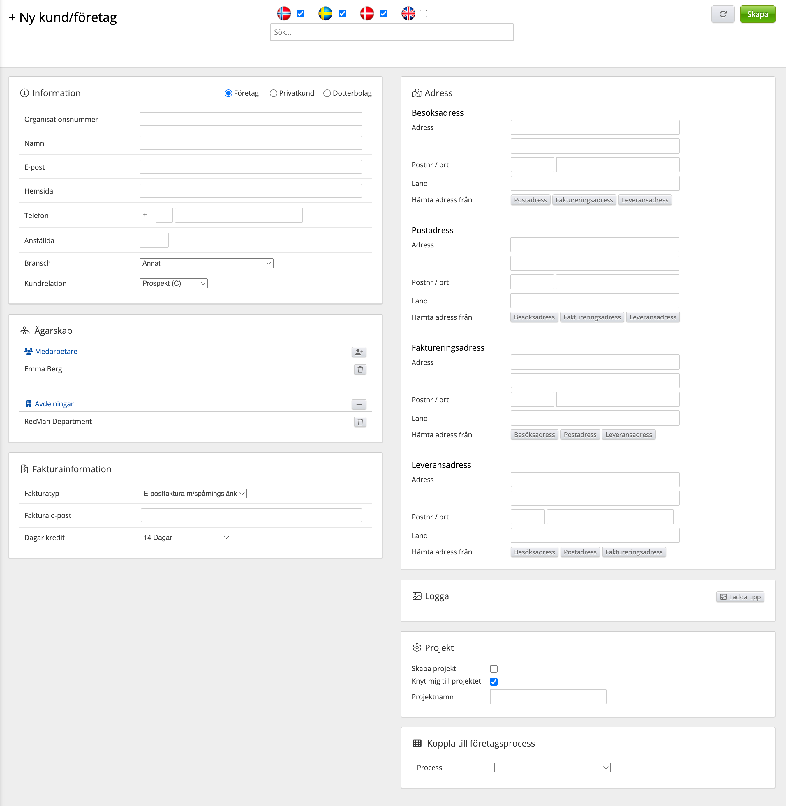This screenshot has width=786, height=806.
Task: Open the Avdelningar link
Action: click(x=54, y=404)
